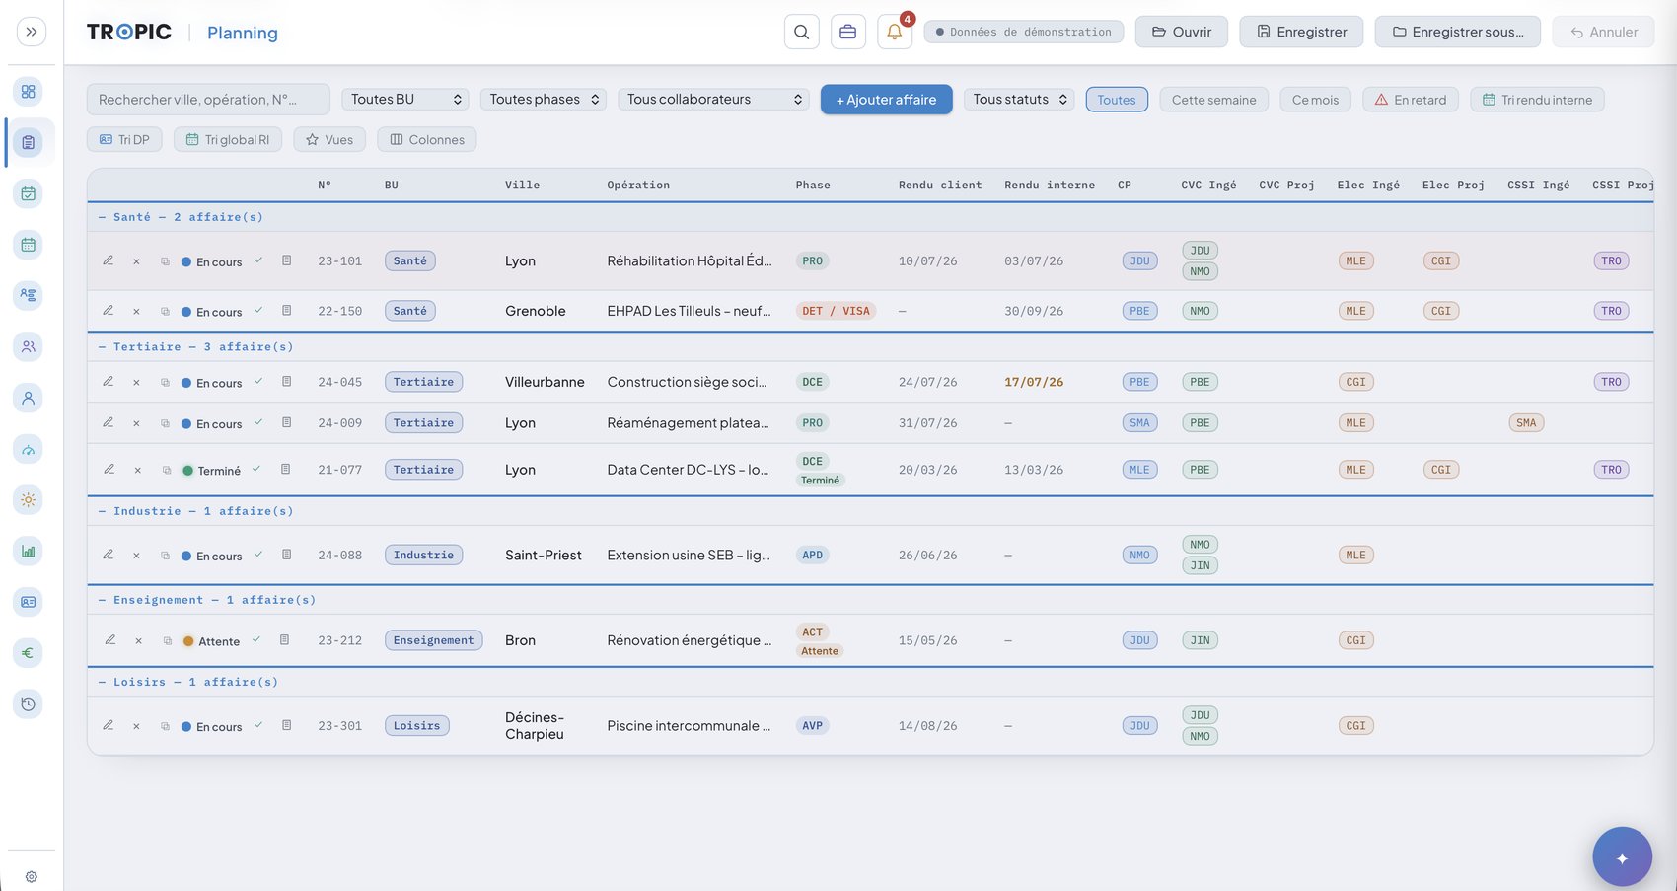Open the sun icon in the sidebar

tap(29, 500)
